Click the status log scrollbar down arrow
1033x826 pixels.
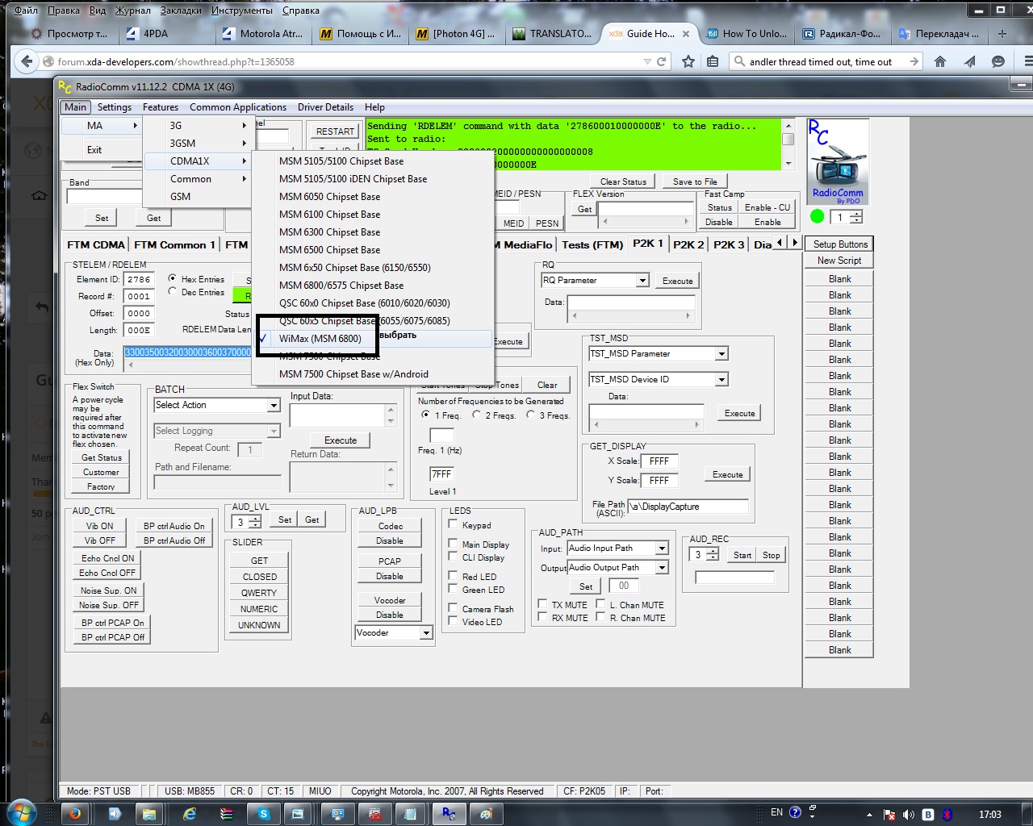tap(788, 164)
